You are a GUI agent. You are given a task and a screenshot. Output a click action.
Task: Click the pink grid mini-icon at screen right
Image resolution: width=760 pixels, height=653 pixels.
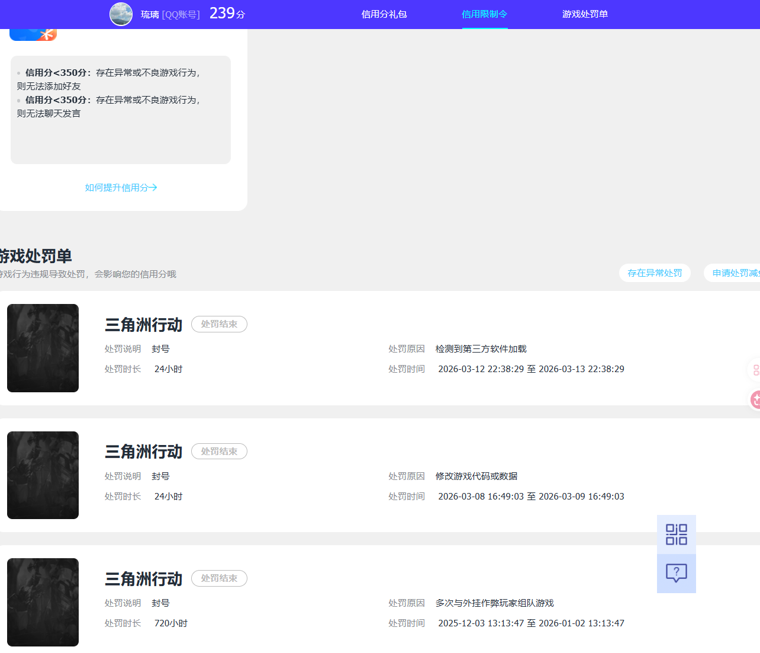[x=756, y=370]
